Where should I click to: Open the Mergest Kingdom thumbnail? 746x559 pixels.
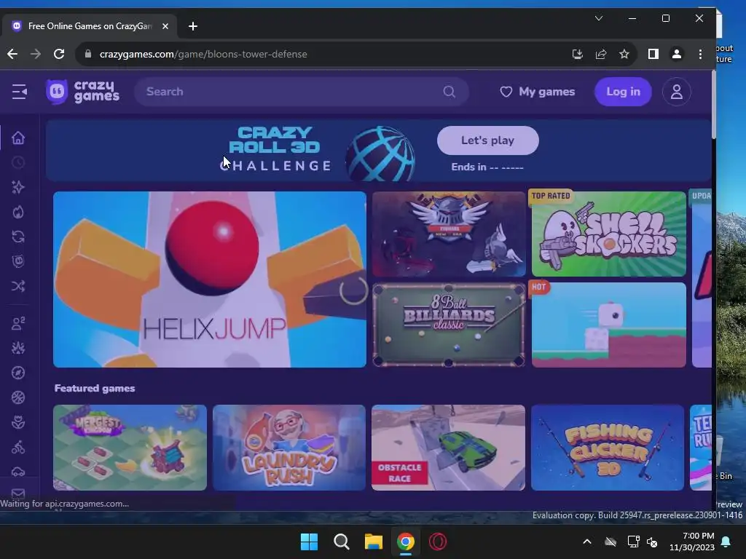coord(130,448)
